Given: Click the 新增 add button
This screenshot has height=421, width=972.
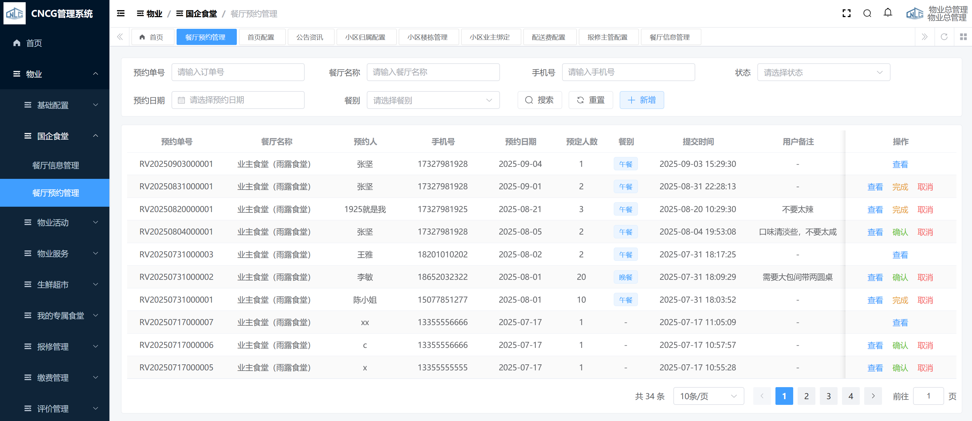Looking at the screenshot, I should tap(641, 100).
